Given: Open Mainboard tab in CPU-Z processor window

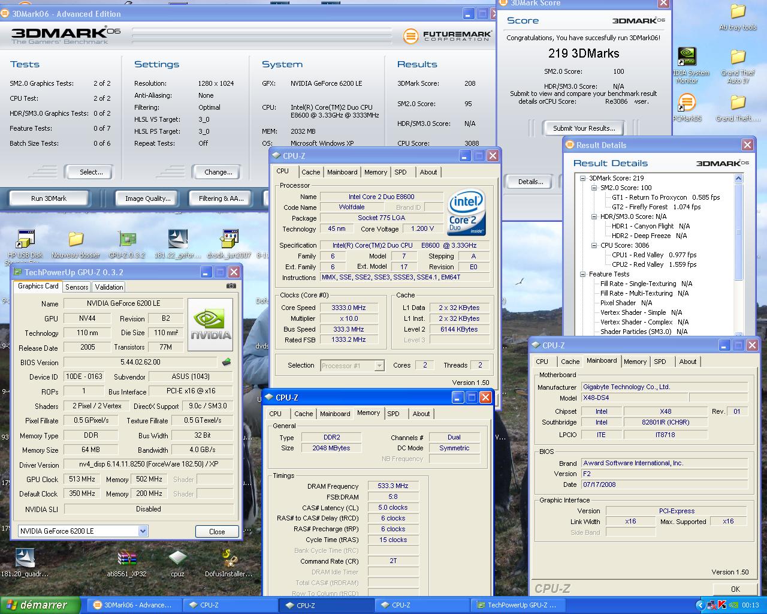Looking at the screenshot, I should coord(342,172).
